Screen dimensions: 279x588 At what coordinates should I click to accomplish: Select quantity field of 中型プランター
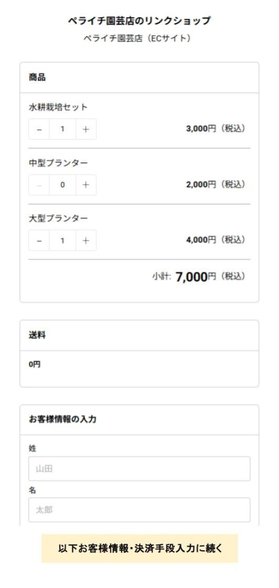(x=63, y=185)
